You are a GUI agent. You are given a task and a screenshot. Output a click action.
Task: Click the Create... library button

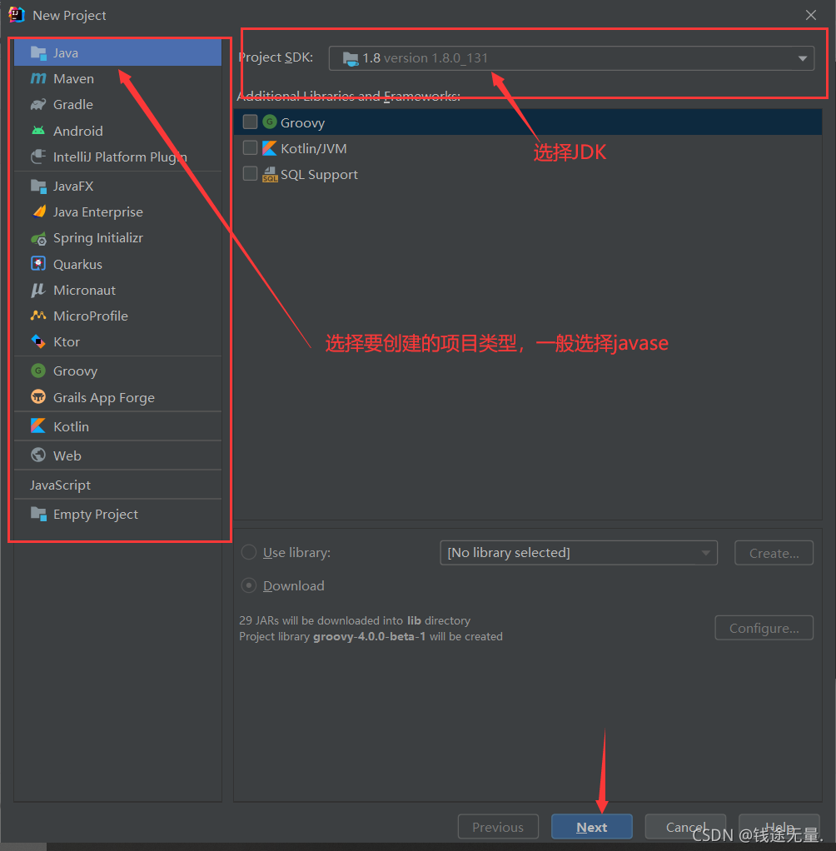pyautogui.click(x=774, y=553)
